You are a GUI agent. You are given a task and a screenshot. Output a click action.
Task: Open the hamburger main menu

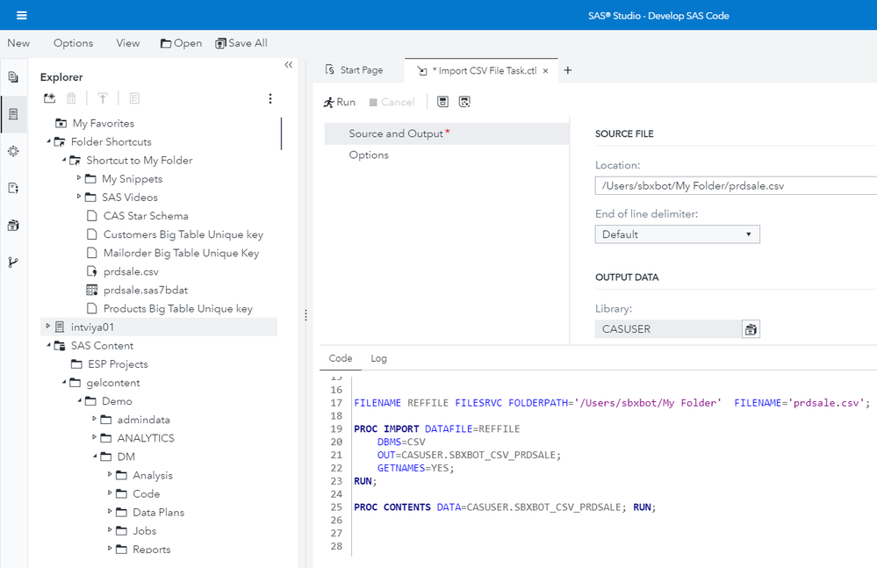[22, 15]
